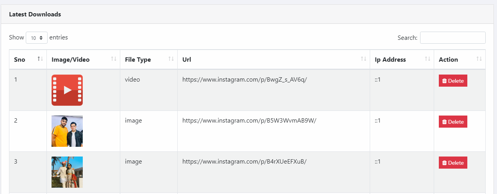Delete the second row image entry
This screenshot has width=497, height=194.
453,122
